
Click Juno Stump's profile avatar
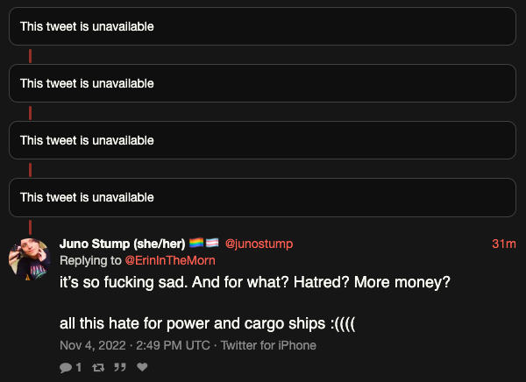[28, 259]
